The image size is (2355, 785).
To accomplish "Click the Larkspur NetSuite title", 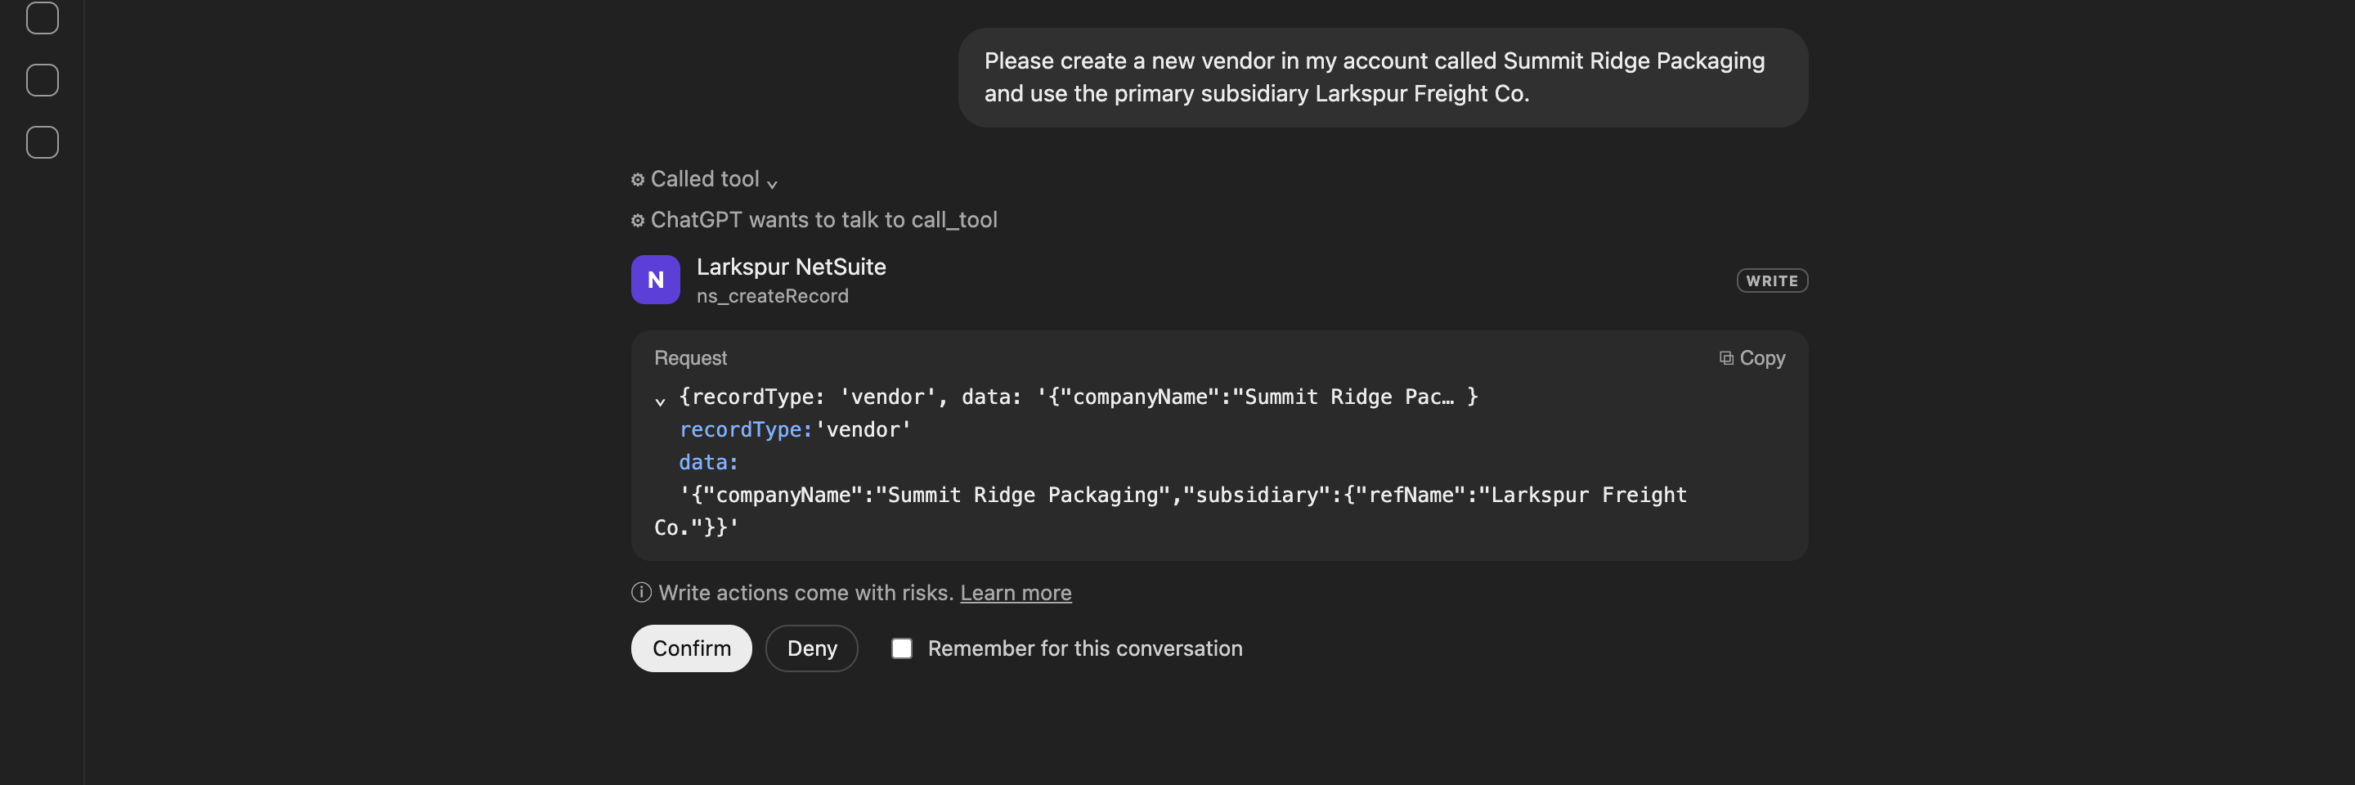I will (791, 267).
